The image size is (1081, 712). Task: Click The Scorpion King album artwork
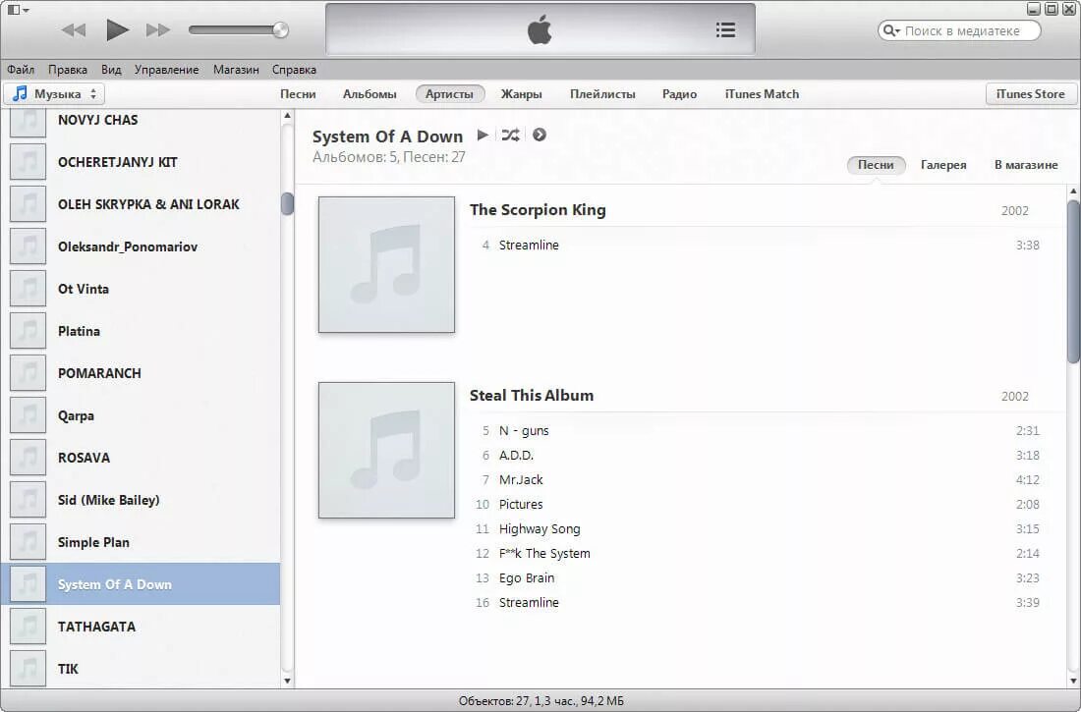[386, 265]
